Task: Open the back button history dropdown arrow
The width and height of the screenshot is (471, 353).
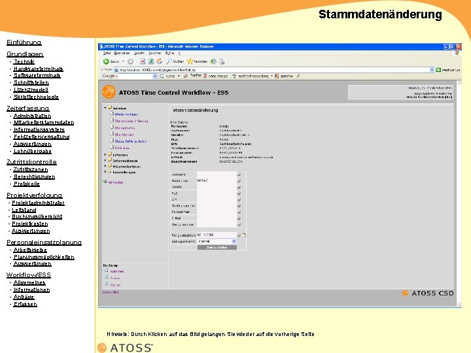Action: click(x=123, y=61)
